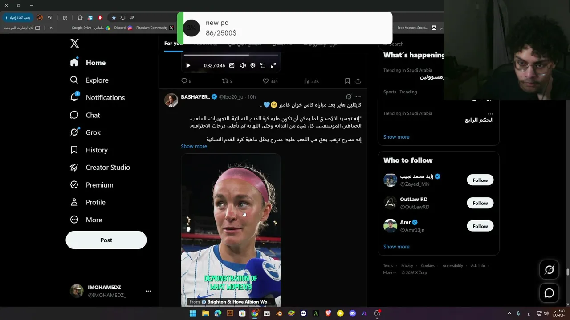Go to Home in the sidebar
The image size is (570, 320).
point(88,63)
